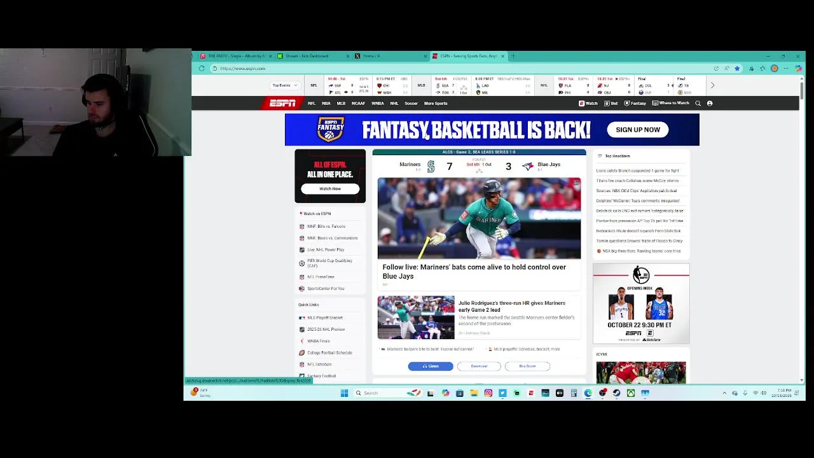Click the Listen button
Screen dimensions: 814x458
(x=431, y=366)
